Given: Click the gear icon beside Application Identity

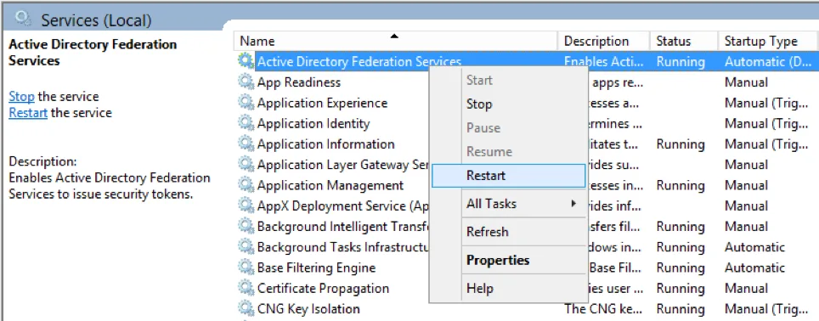Looking at the screenshot, I should click(246, 123).
